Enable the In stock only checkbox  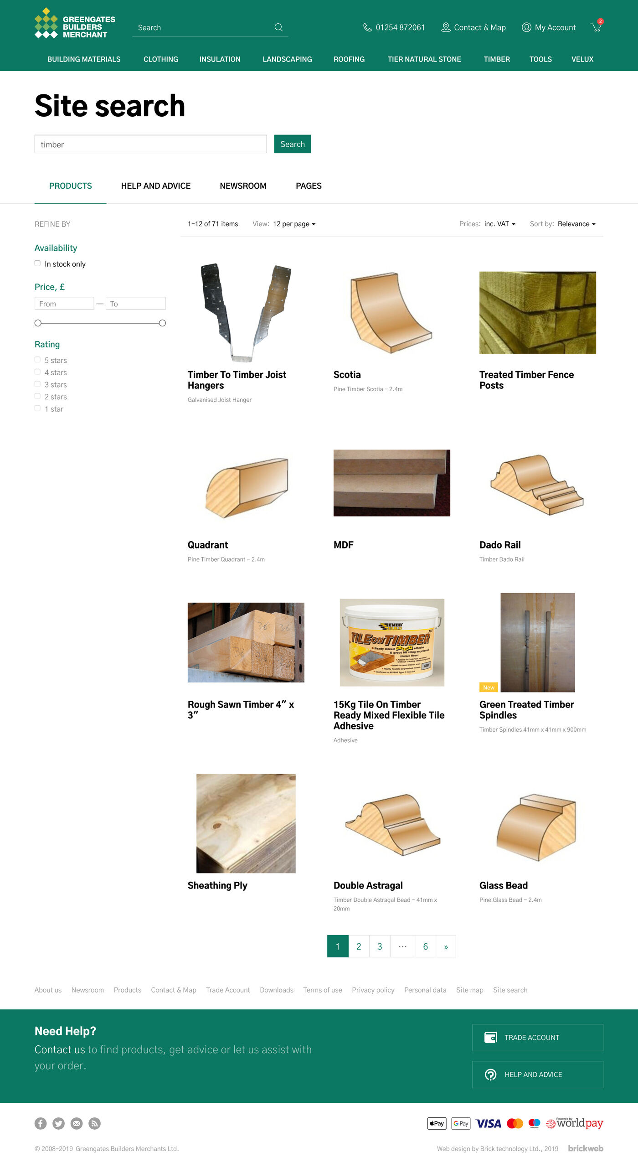(37, 264)
